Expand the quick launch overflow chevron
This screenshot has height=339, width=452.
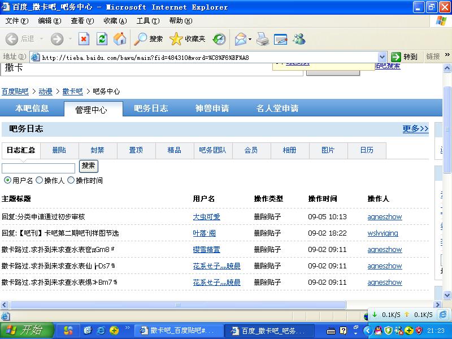pyautogui.click(x=128, y=328)
